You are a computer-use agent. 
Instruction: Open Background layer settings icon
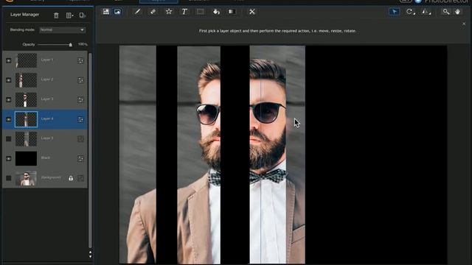80,178
